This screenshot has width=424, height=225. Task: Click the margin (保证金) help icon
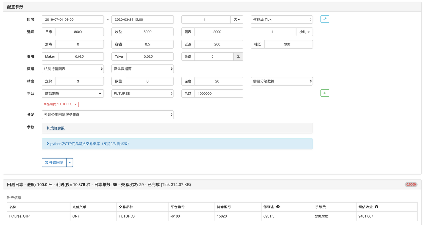coord(278,207)
